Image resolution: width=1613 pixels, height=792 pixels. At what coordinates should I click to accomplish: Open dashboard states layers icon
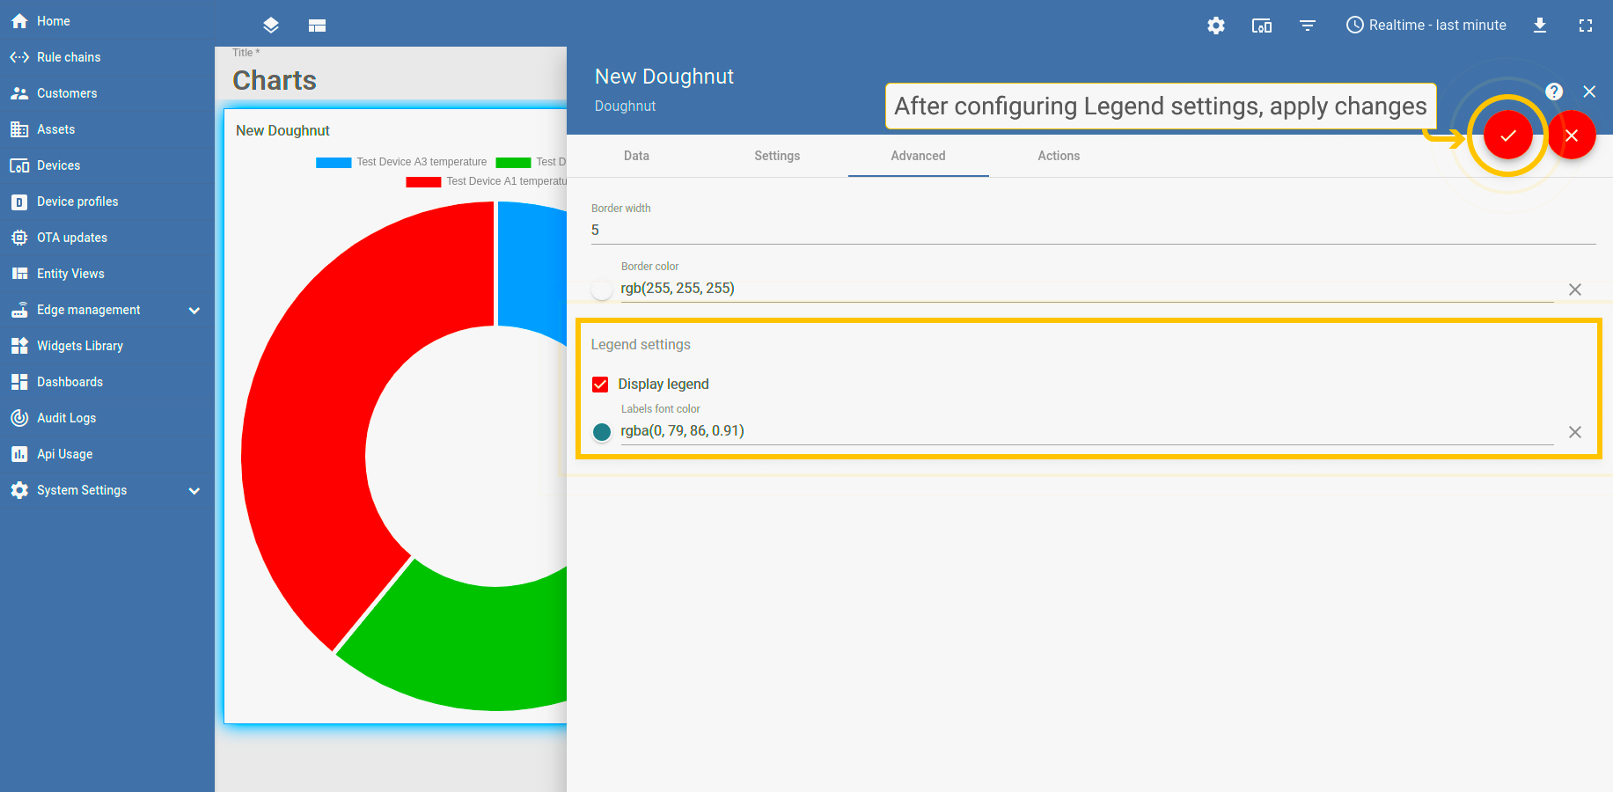coord(271,26)
